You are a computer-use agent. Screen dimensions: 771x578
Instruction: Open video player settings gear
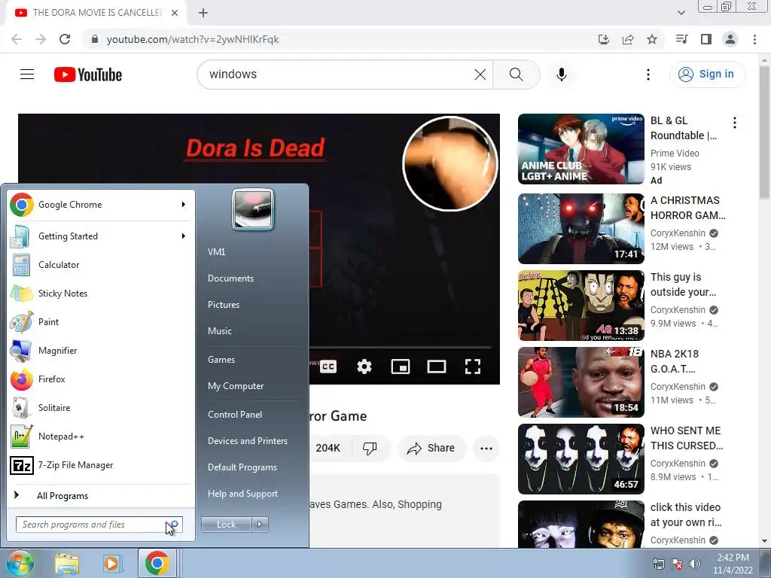tap(364, 367)
